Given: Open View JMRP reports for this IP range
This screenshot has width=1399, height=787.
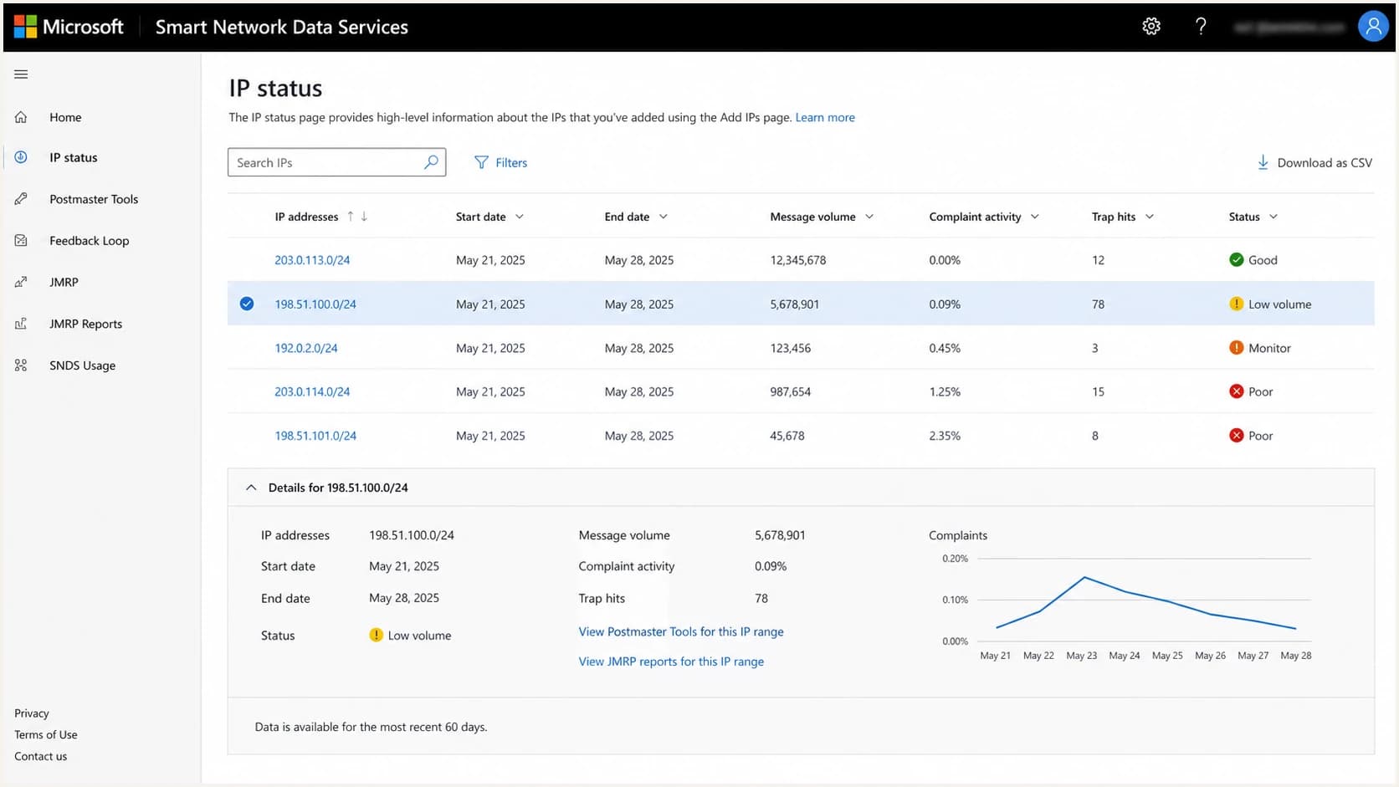Looking at the screenshot, I should click(671, 662).
